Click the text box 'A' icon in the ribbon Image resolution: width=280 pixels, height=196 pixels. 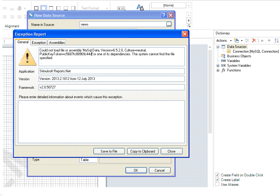click(x=121, y=8)
